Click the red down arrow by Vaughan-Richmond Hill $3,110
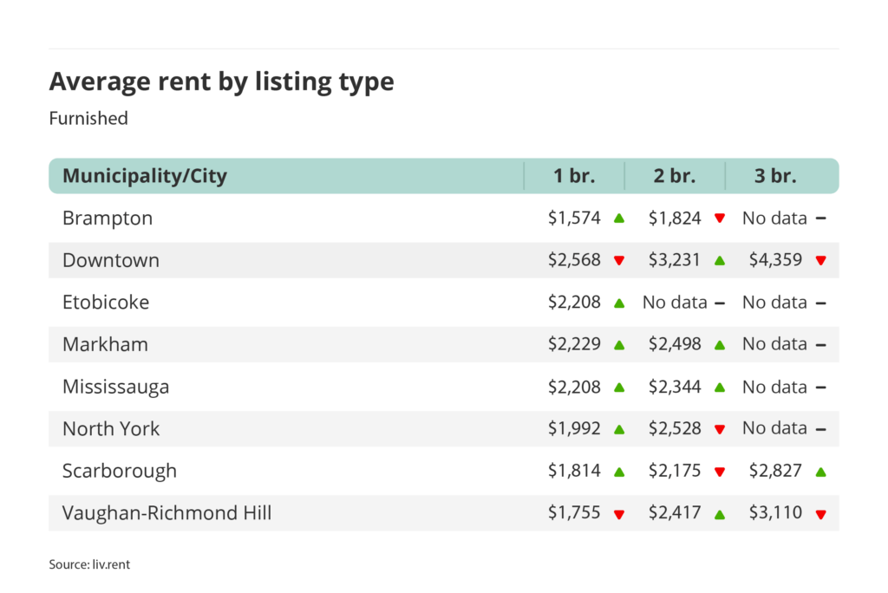Image resolution: width=888 pixels, height=593 pixels. point(820,514)
